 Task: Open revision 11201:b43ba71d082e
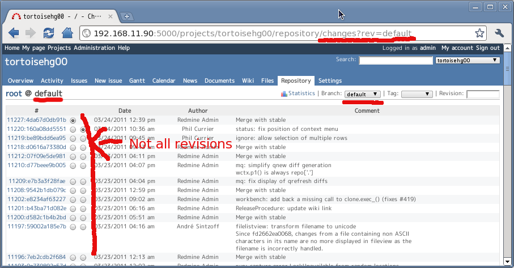tap(37, 209)
